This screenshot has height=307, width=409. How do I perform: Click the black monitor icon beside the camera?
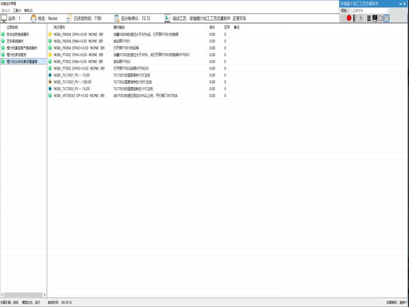point(375,18)
